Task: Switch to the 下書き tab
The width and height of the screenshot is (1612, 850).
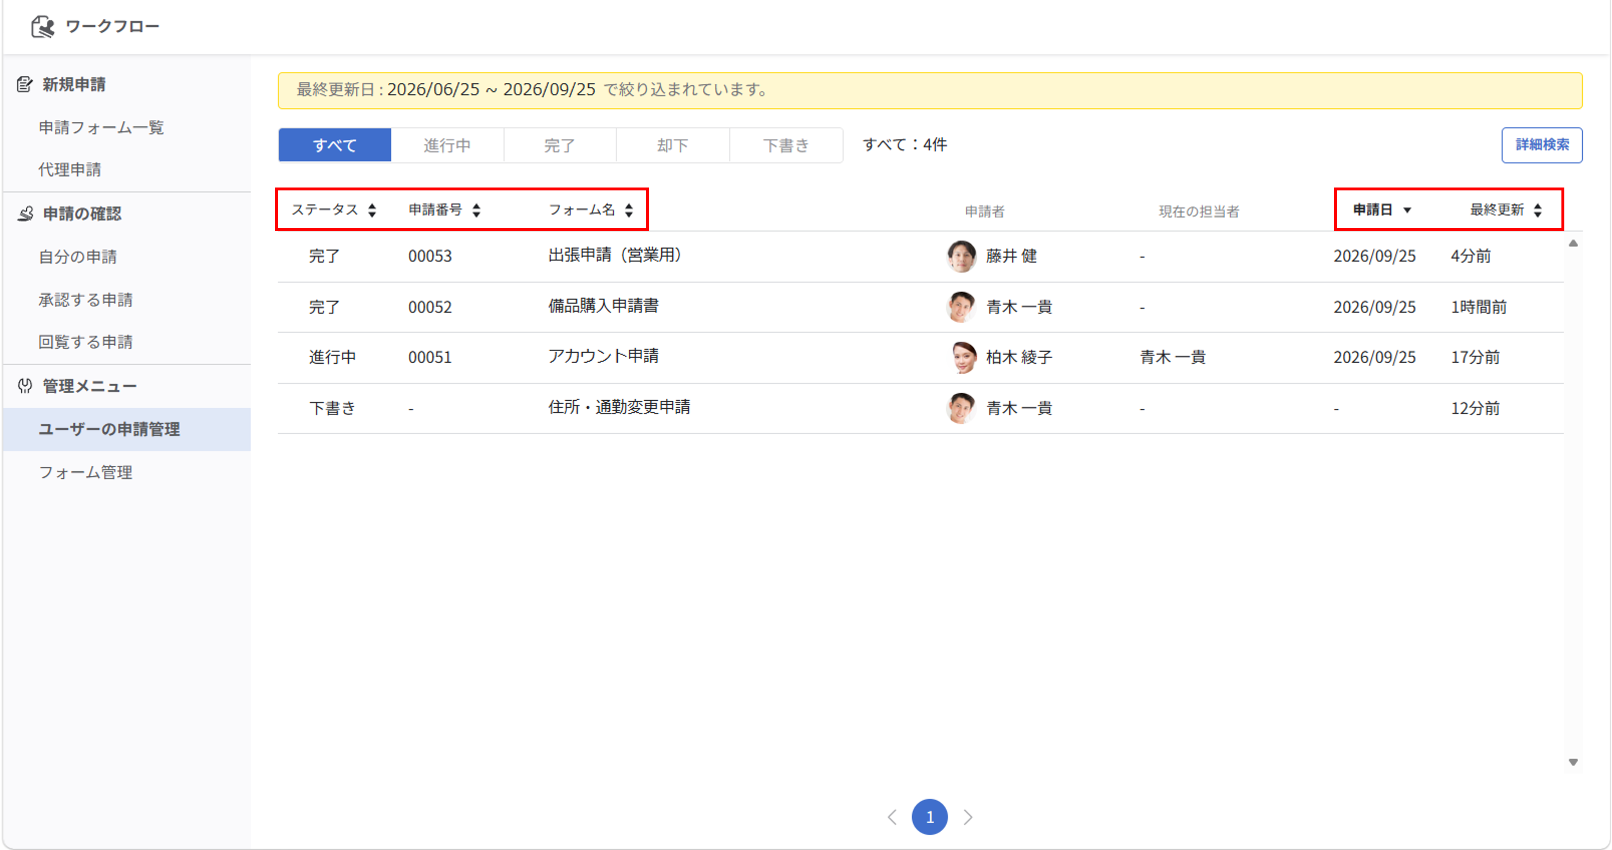Action: (x=786, y=145)
